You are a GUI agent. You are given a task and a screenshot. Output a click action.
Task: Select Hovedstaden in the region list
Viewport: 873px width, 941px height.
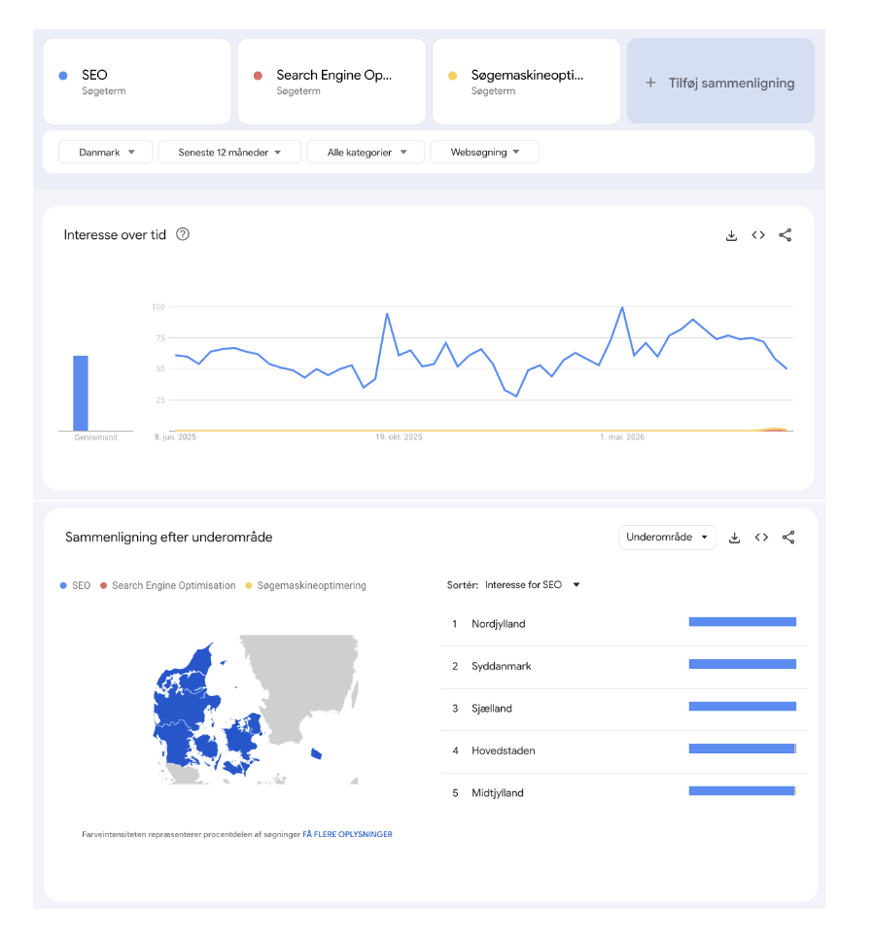point(624,751)
